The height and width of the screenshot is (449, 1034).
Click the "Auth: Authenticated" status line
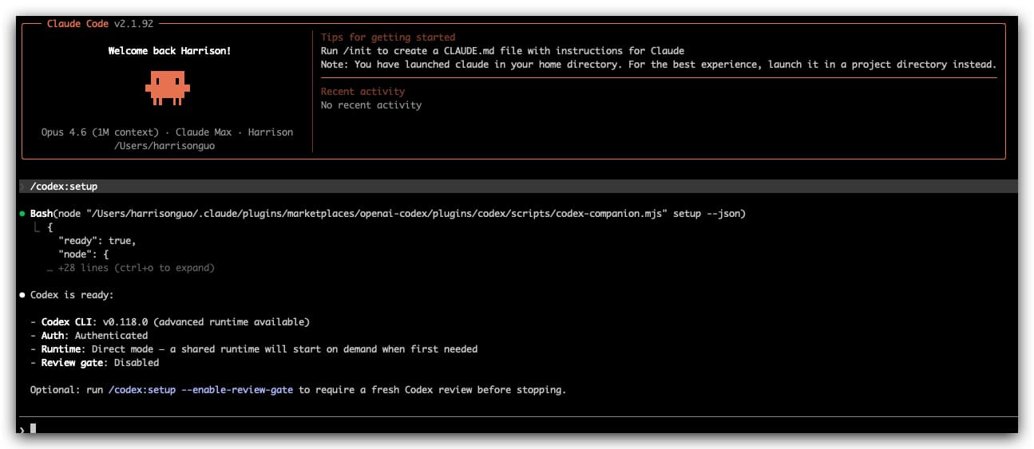pyautogui.click(x=94, y=336)
